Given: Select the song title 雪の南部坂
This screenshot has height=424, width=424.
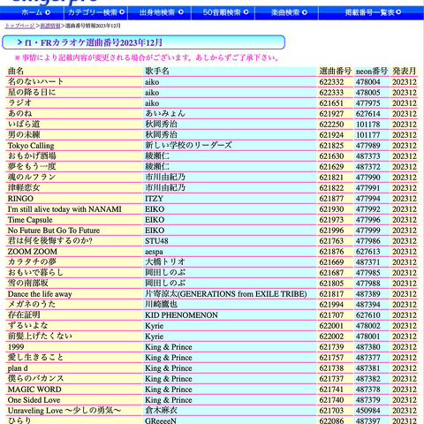Looking at the screenshot, I should [x=27, y=283].
